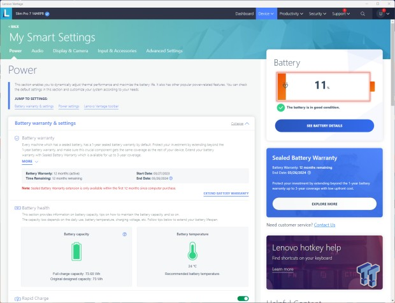Jump to Battery warranty & settings link
The width and height of the screenshot is (395, 303).
[x=34, y=106]
